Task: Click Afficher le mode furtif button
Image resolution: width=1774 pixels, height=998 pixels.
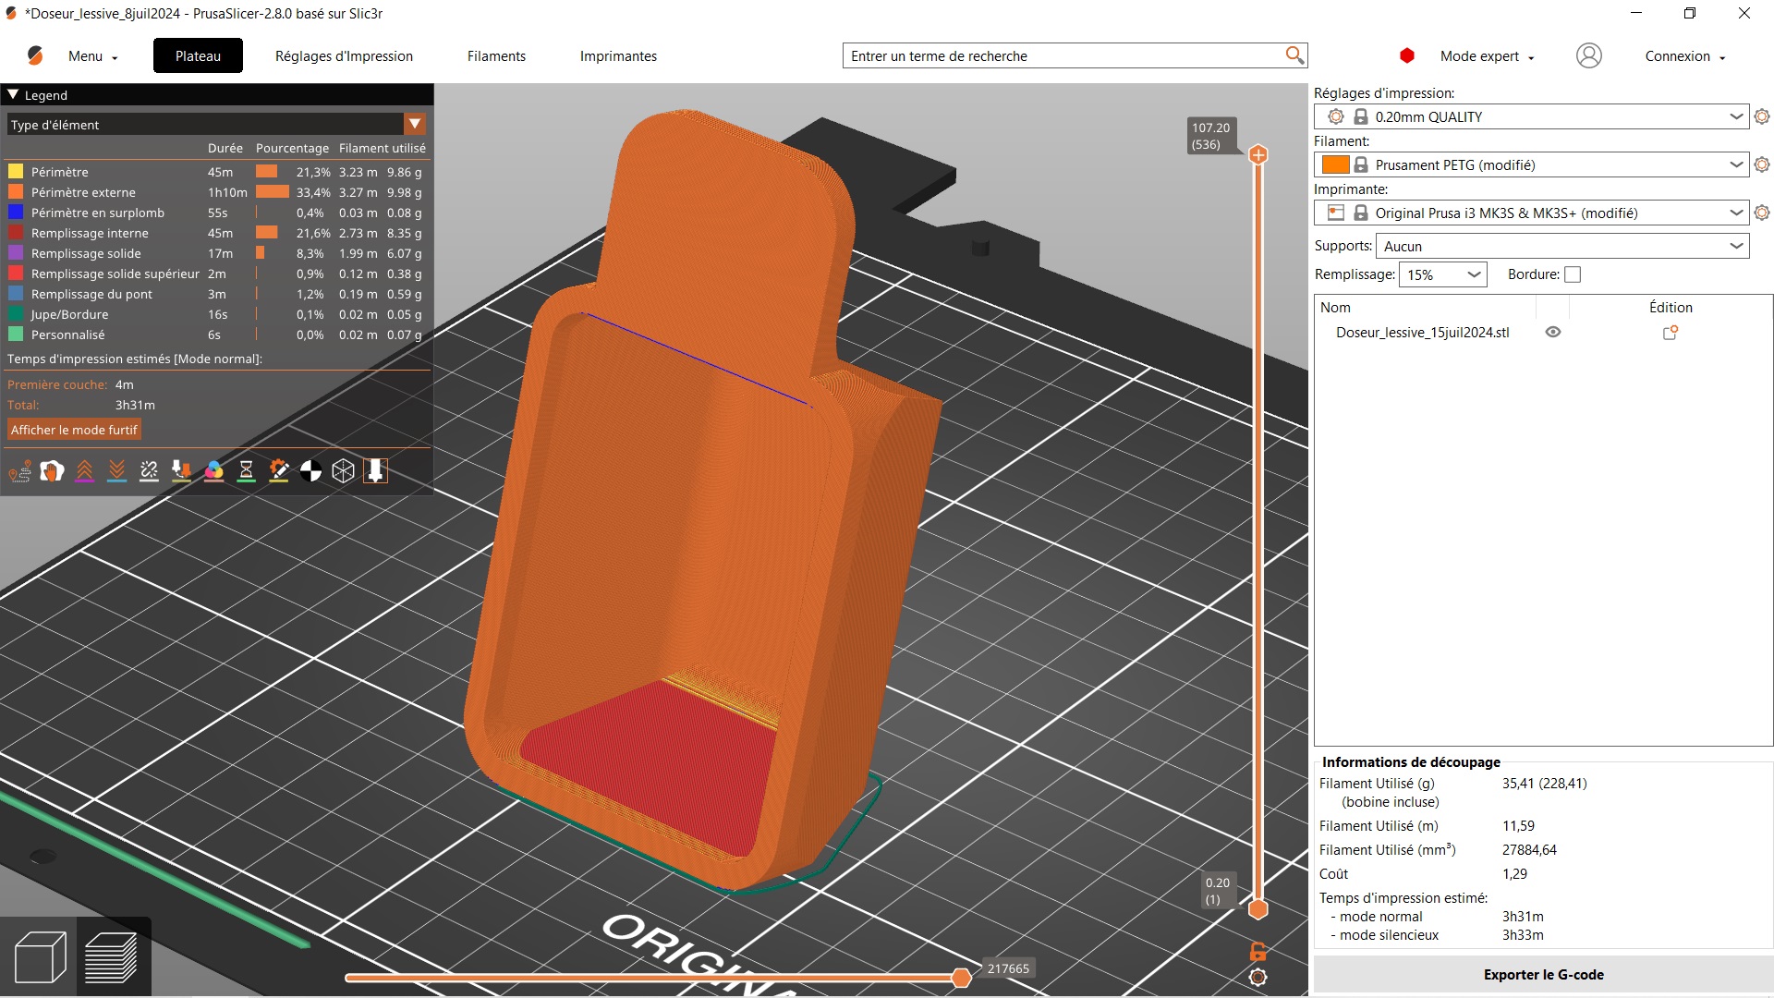Action: [x=74, y=430]
